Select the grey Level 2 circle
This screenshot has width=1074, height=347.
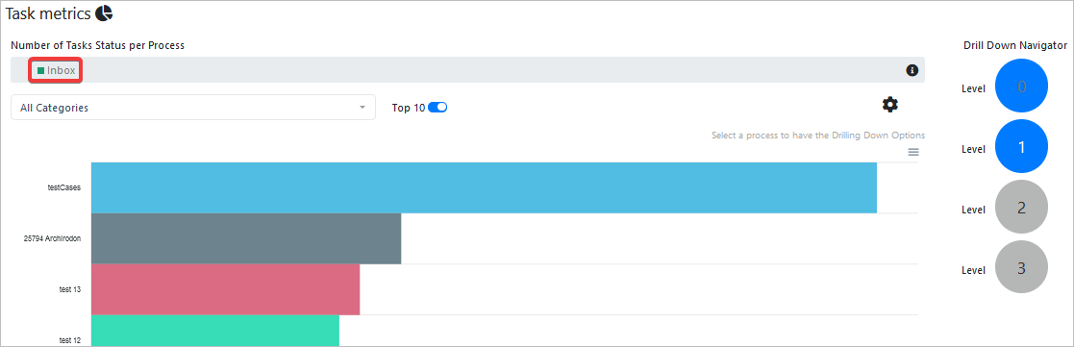click(1021, 208)
